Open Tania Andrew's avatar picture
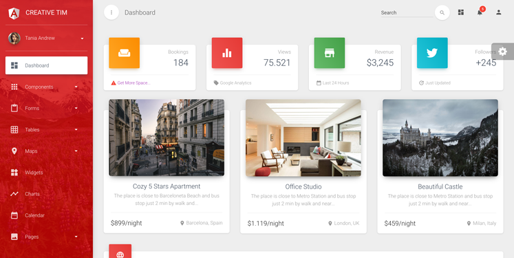The image size is (514, 258). click(x=14, y=38)
